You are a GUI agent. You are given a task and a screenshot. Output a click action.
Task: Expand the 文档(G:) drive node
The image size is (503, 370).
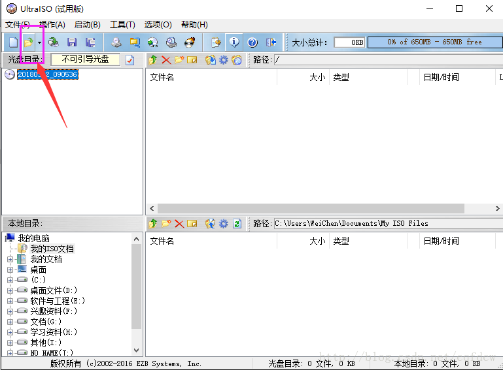(x=10, y=322)
